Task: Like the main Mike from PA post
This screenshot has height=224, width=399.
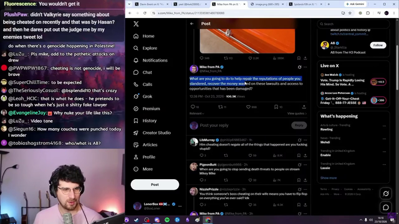Action: click(248, 107)
